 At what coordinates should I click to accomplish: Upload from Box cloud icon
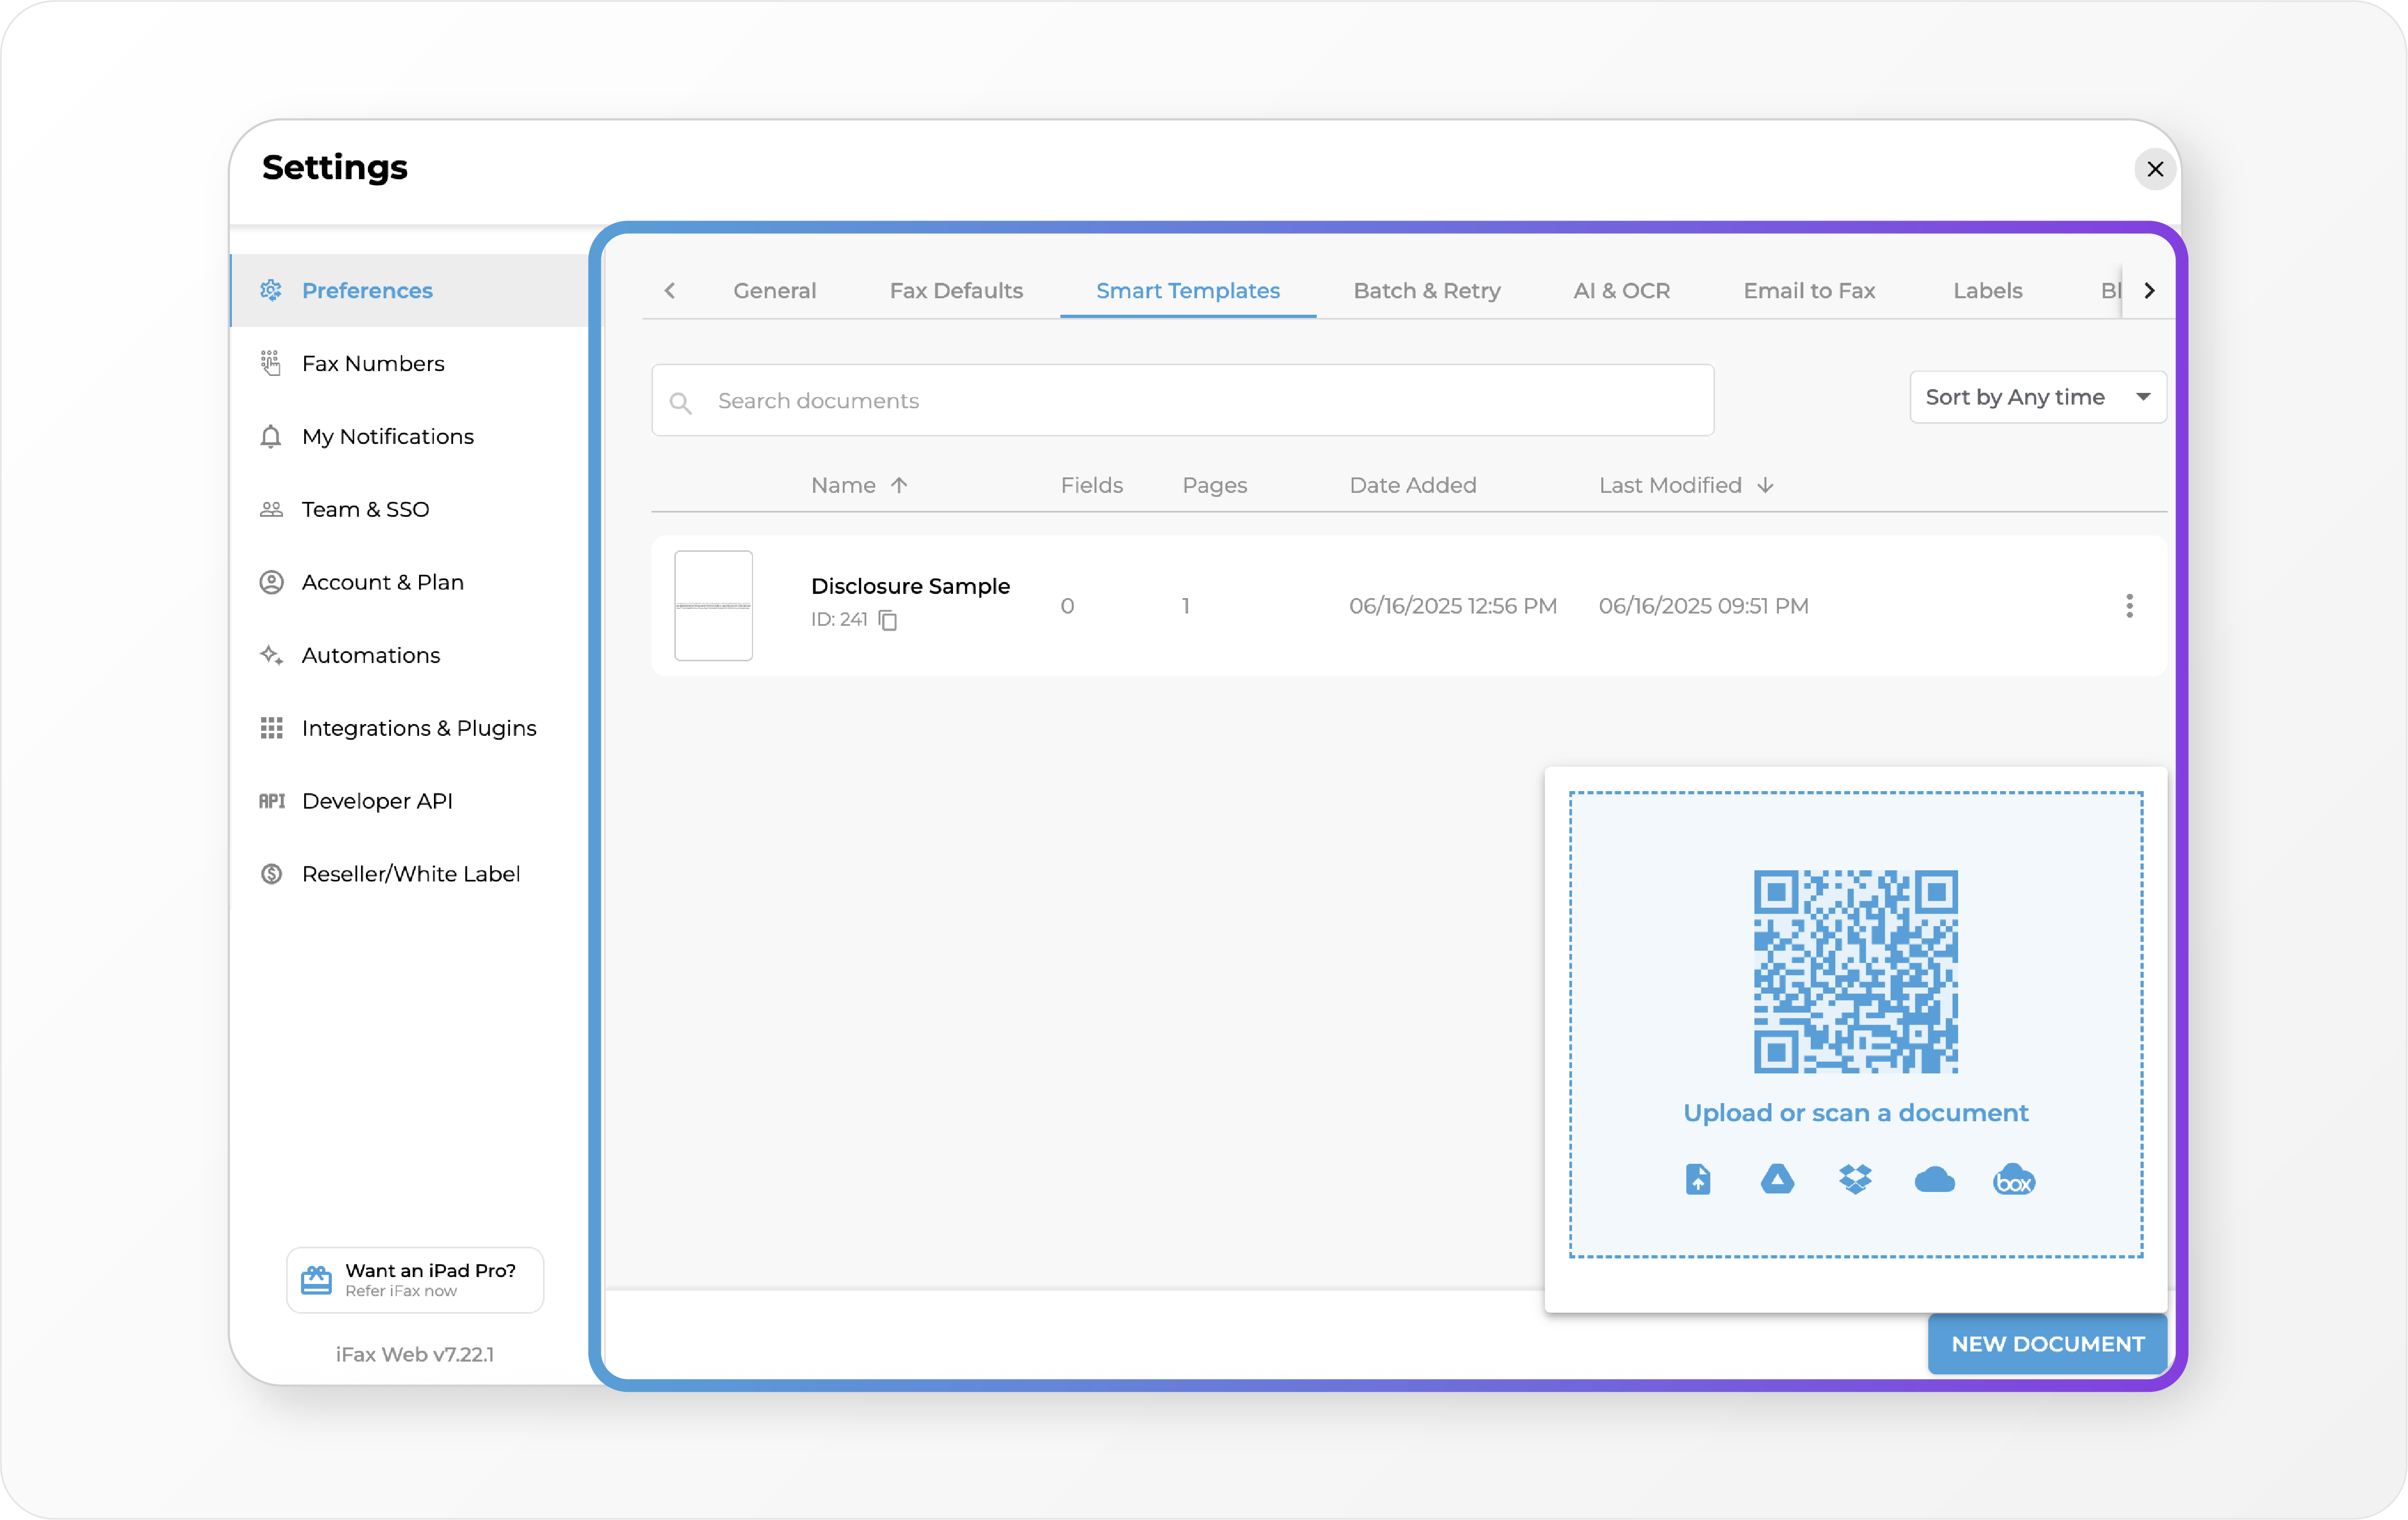point(2013,1180)
